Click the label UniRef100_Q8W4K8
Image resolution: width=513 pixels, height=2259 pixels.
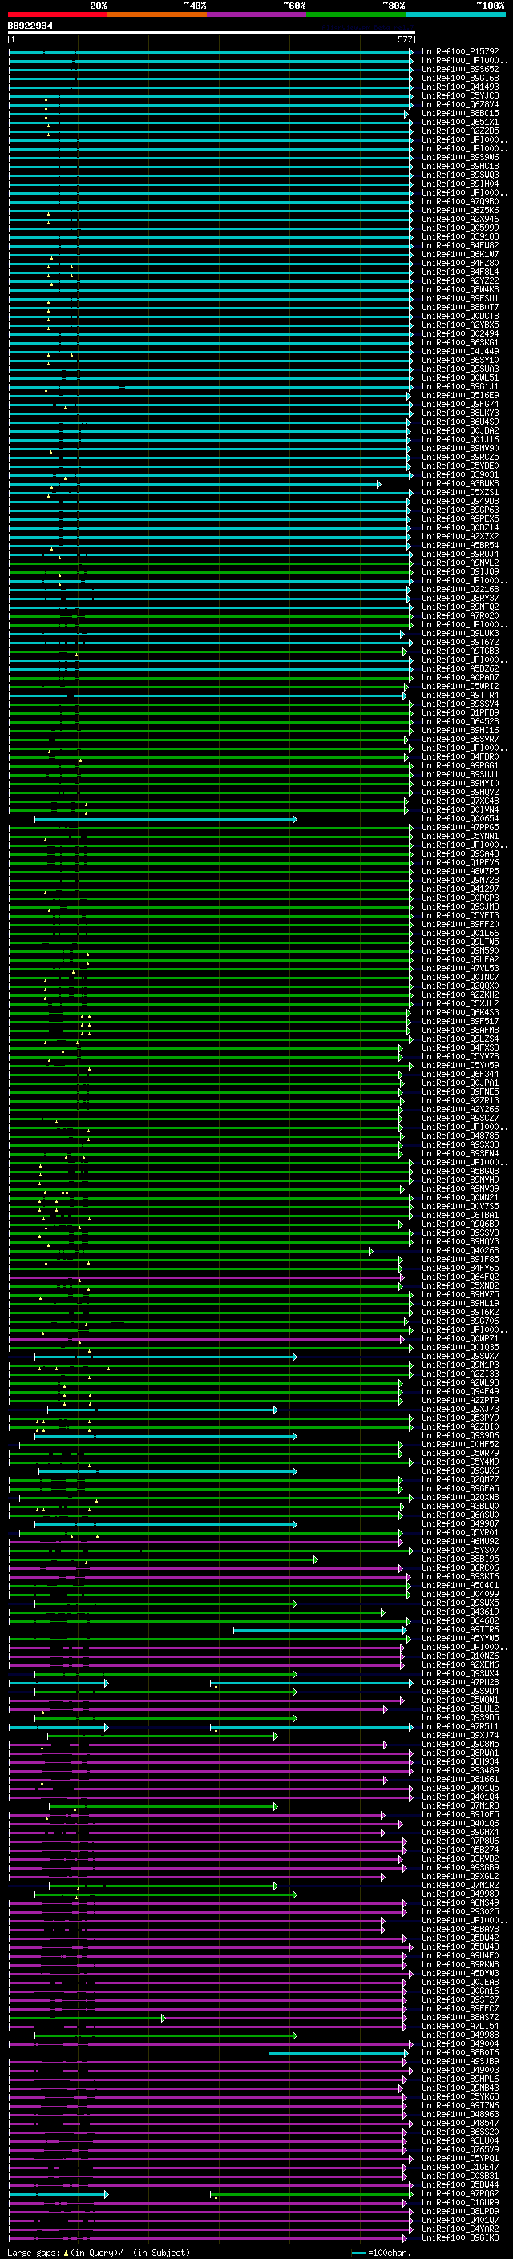click(460, 289)
